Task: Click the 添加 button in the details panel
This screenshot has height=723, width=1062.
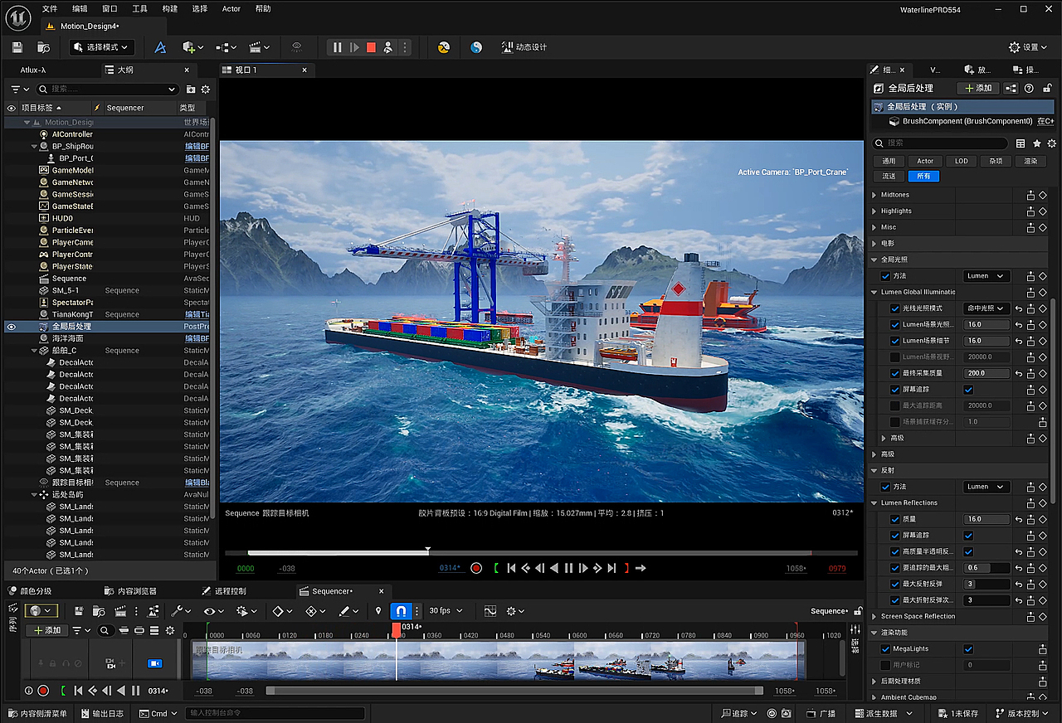Action: (x=978, y=88)
